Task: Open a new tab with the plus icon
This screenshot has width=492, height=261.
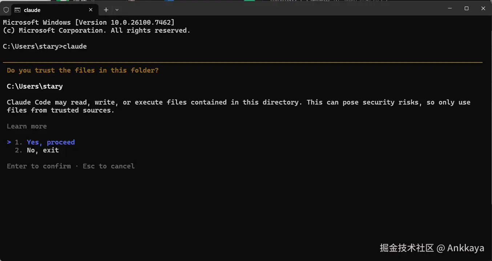Action: pyautogui.click(x=106, y=10)
